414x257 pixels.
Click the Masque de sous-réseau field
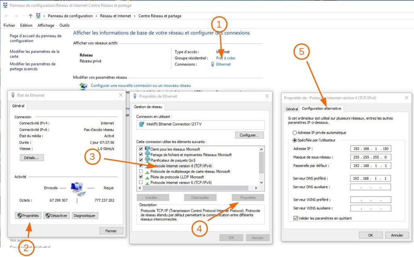[x=370, y=157]
